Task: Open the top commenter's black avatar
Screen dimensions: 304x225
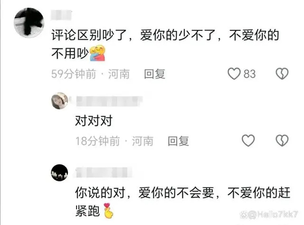Action: (29, 23)
